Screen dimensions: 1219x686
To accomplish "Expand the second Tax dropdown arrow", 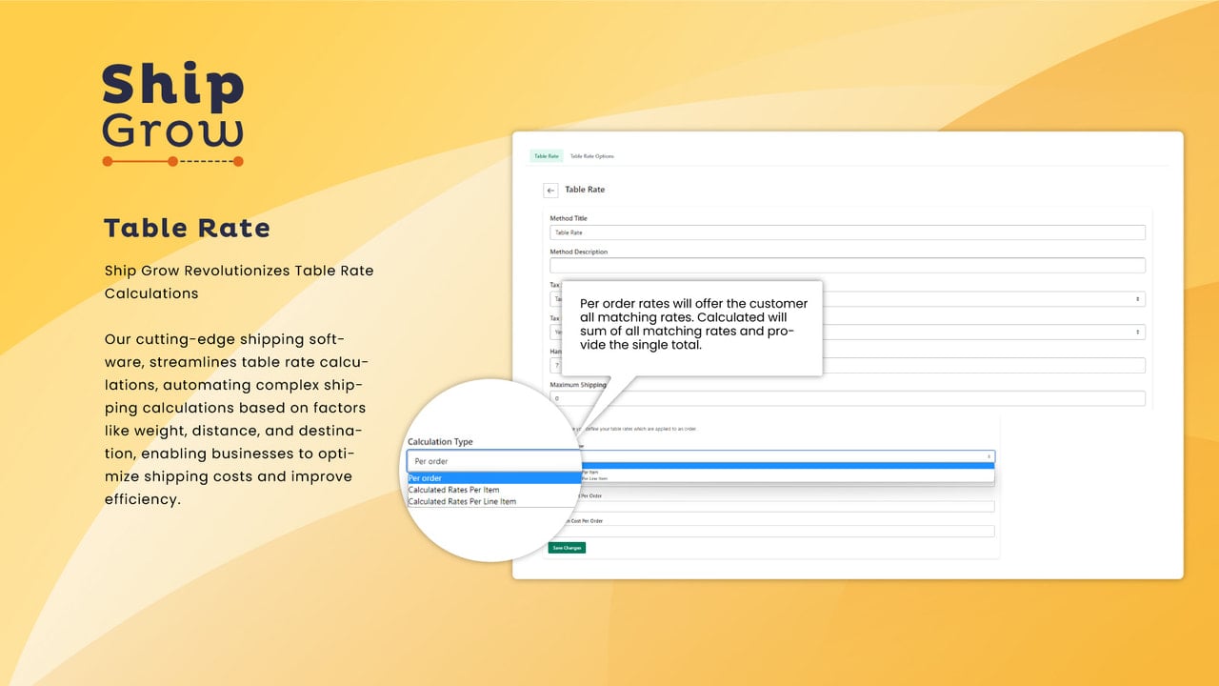I will click(x=1137, y=333).
